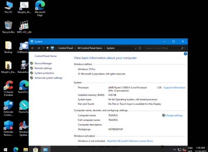
Task: Select the System window taskbar button
Action: (45, 150)
